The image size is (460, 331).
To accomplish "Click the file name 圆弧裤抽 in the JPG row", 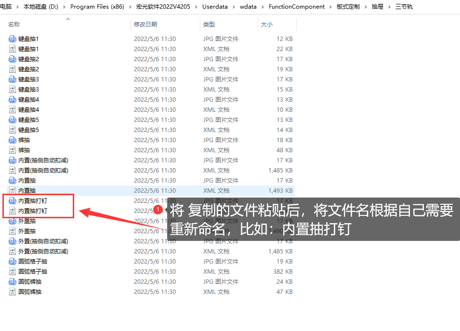I will (30, 282).
